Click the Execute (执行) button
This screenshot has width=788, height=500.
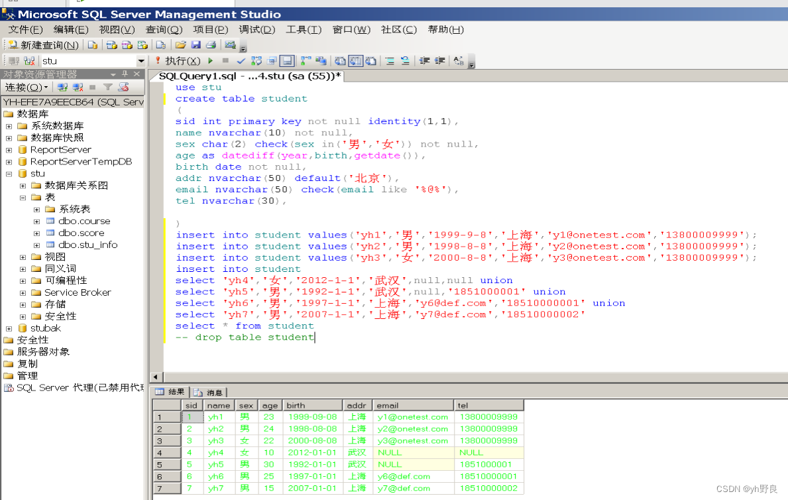(178, 61)
